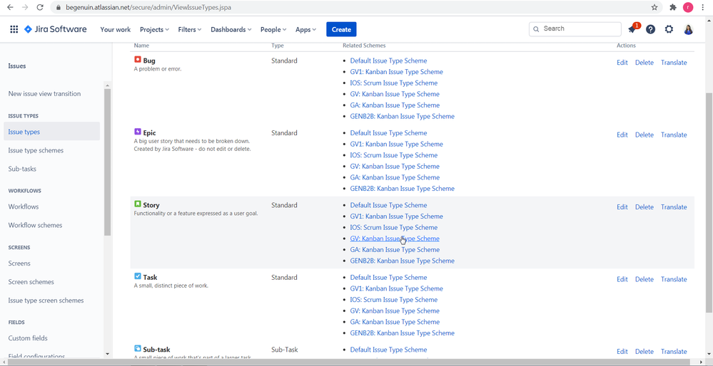Edit the Task issue type
Image resolution: width=713 pixels, height=366 pixels.
[x=622, y=279]
